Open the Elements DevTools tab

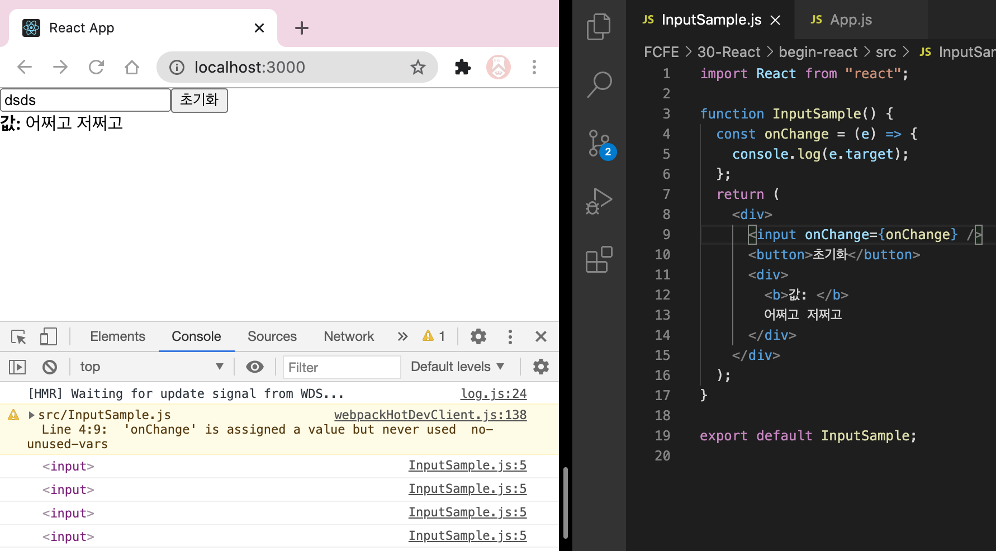pos(117,336)
